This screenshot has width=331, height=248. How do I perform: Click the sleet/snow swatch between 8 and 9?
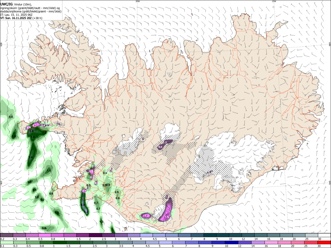point(210,235)
